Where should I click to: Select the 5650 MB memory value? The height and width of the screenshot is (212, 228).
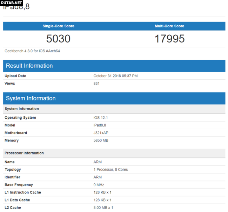click(x=101, y=140)
